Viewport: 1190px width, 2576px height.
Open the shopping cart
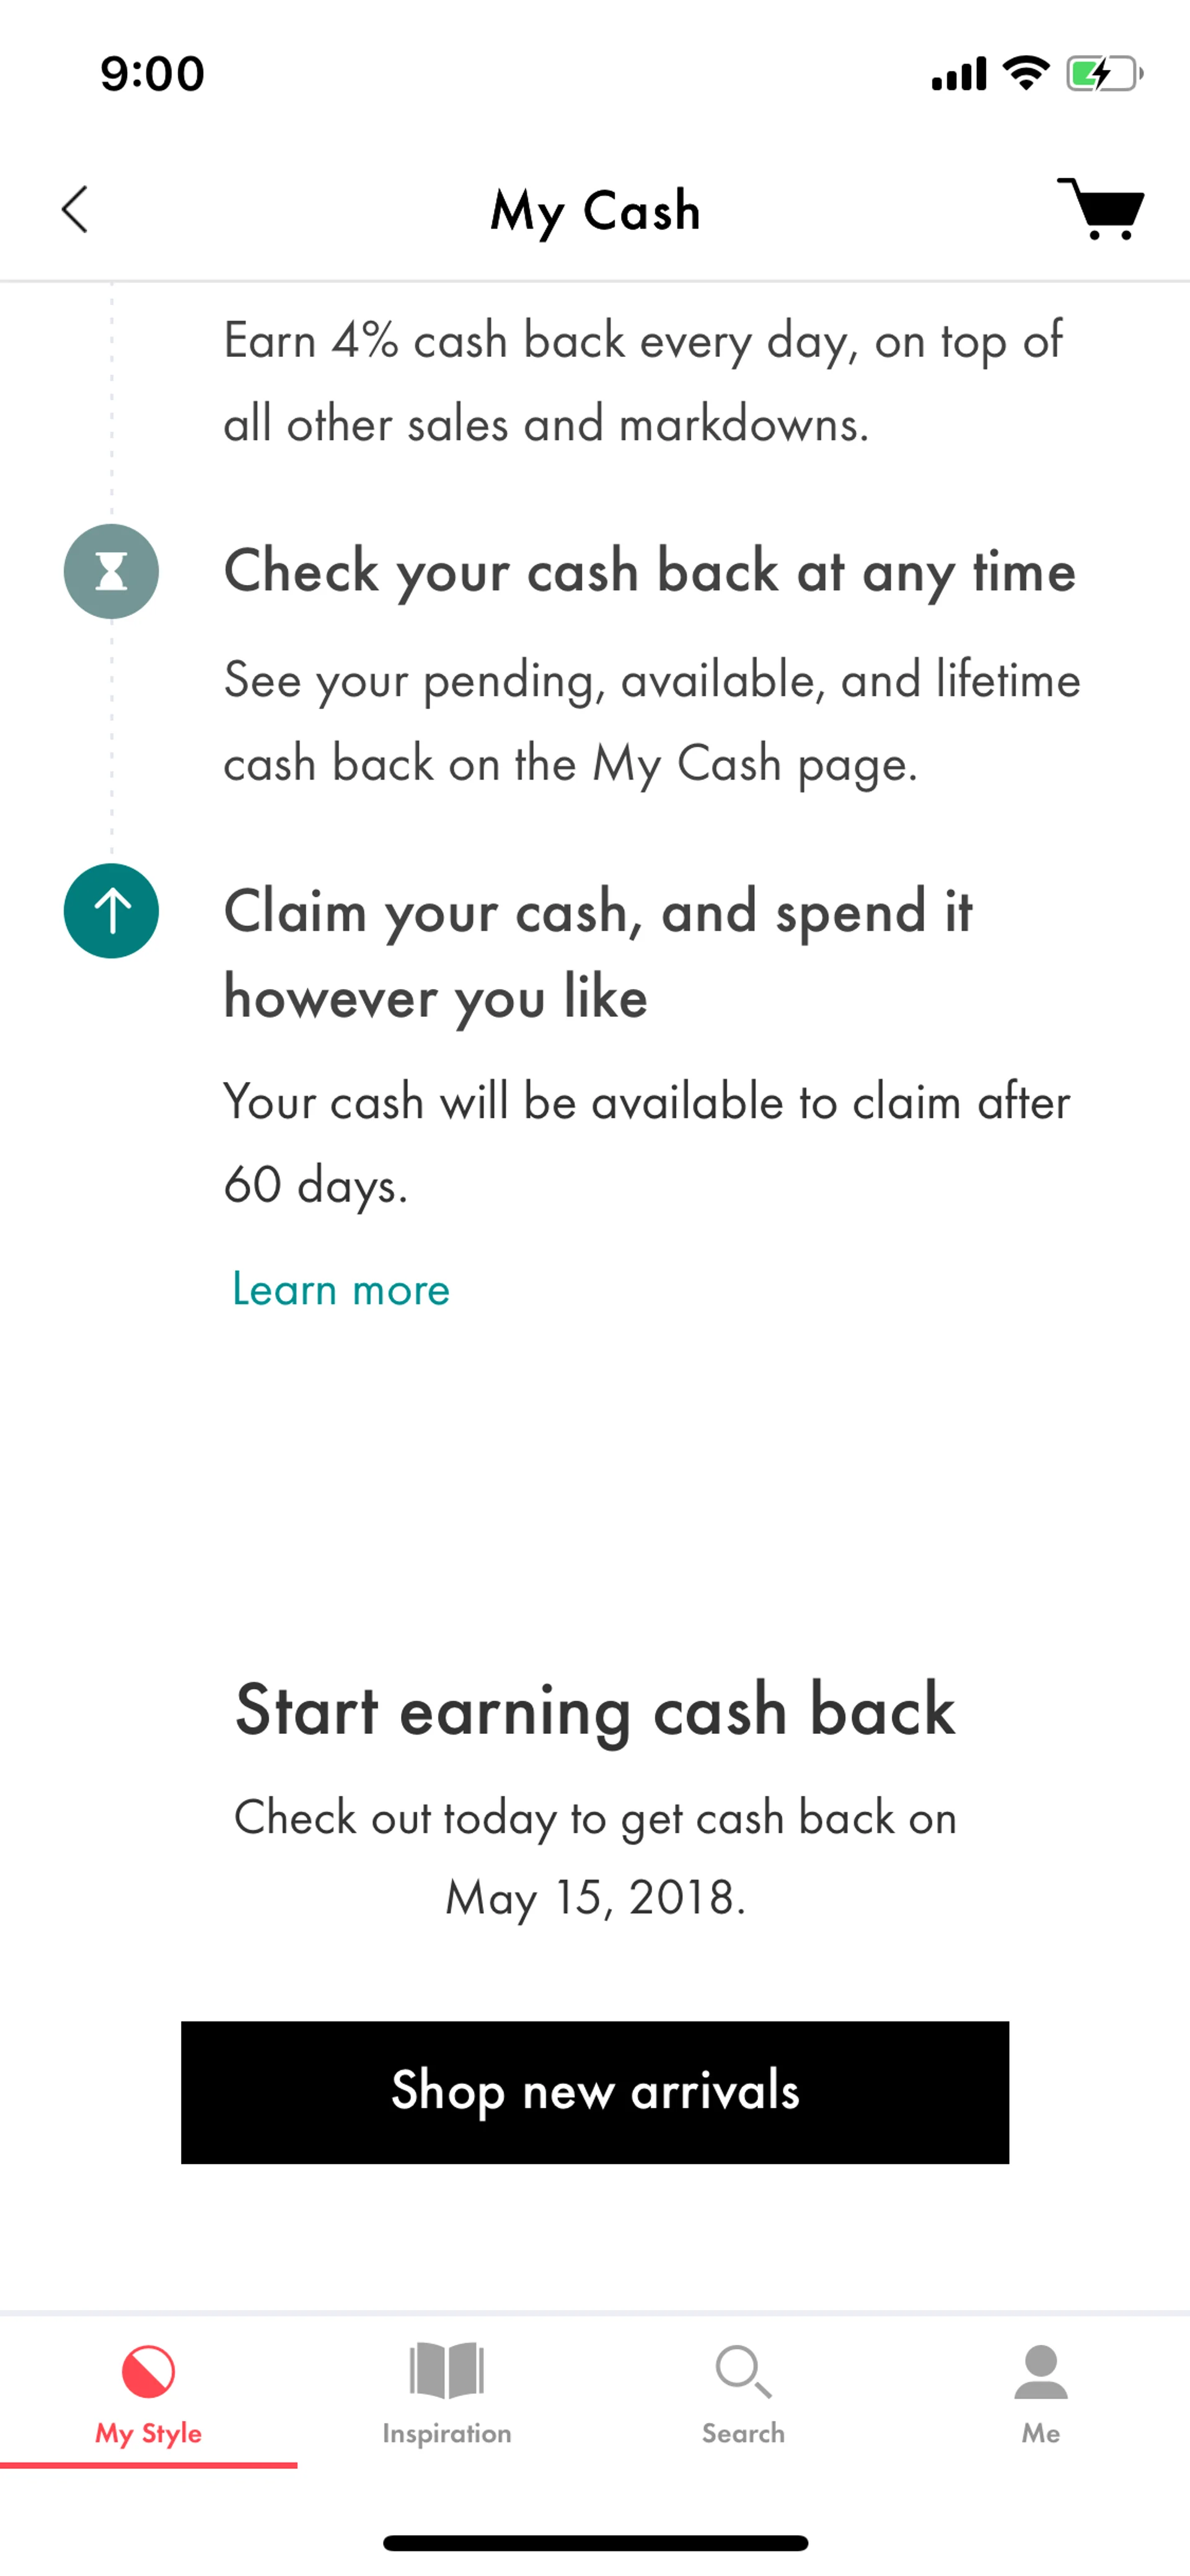click(1100, 209)
